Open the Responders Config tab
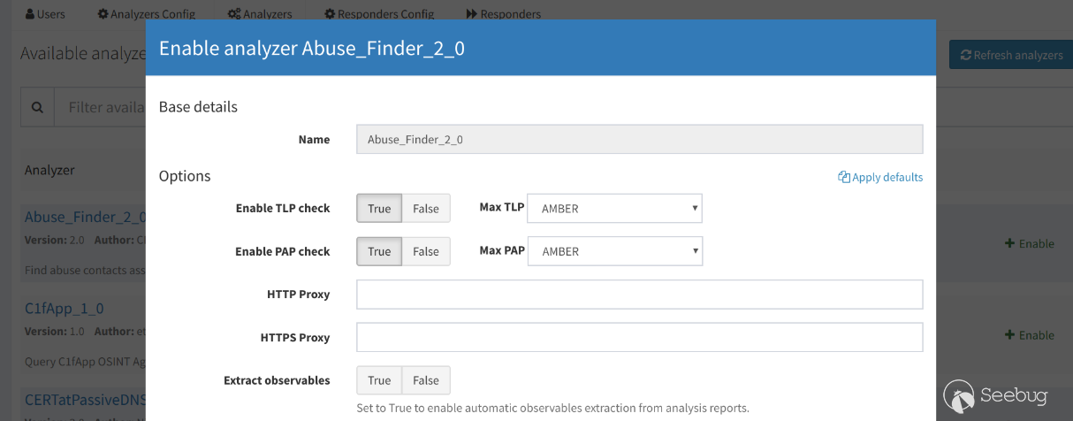1073x421 pixels. click(x=379, y=14)
